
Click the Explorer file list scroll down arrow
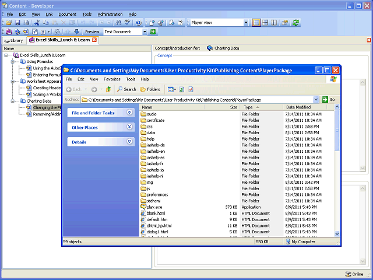tap(337, 234)
